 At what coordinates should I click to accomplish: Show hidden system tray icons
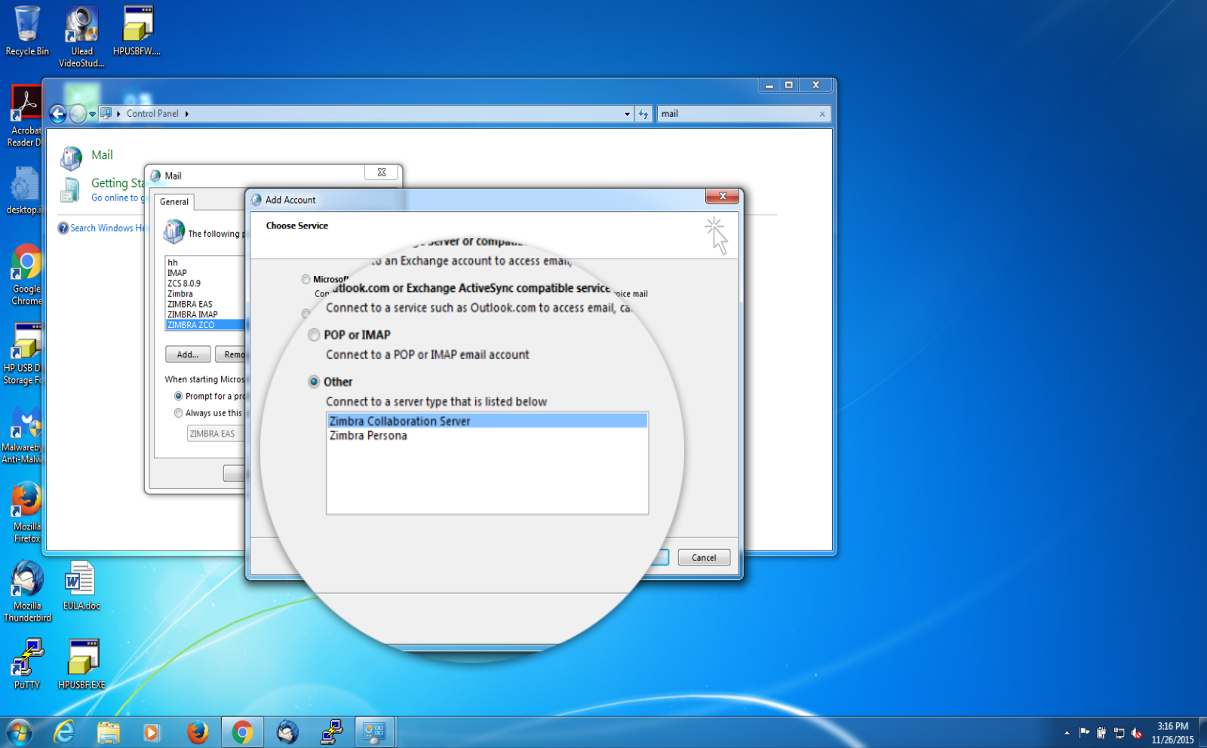1067,732
